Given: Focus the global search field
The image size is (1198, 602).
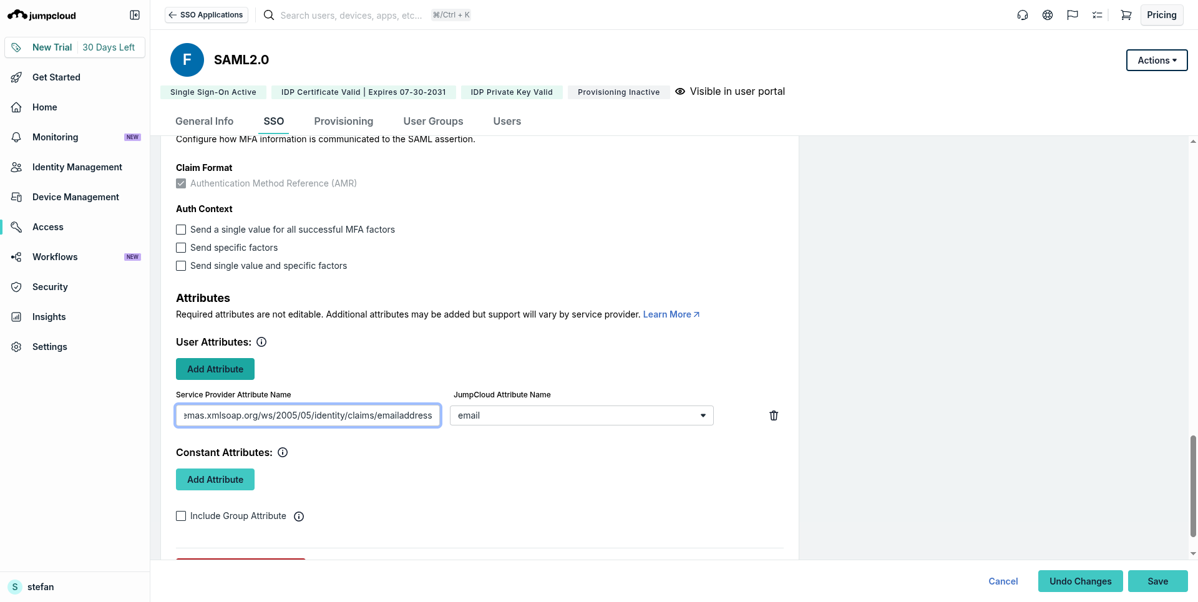Looking at the screenshot, I should click(x=351, y=15).
